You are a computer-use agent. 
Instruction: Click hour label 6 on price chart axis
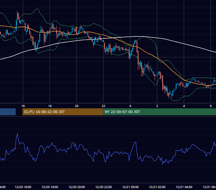coord(211,106)
